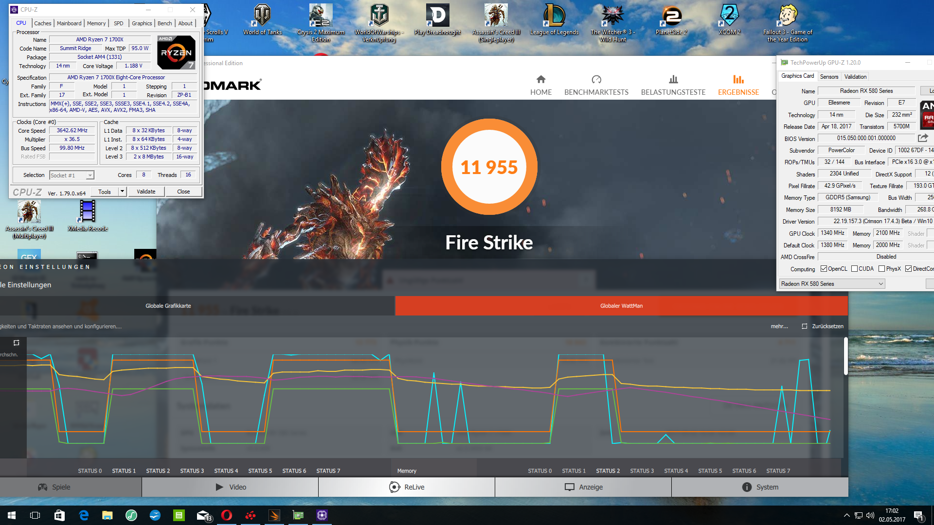Viewport: 934px width, 525px height.
Task: Toggle the OpenCL computing checkbox
Action: coord(824,269)
